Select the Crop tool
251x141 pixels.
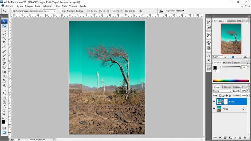tap(4, 42)
